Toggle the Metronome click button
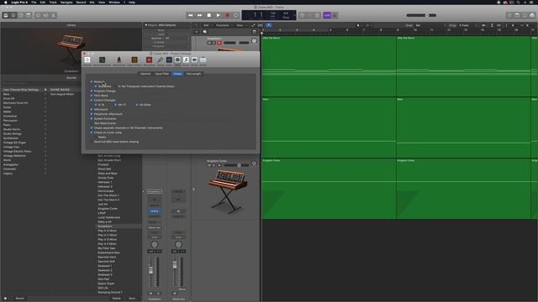This screenshot has height=302, width=538. [x=335, y=15]
